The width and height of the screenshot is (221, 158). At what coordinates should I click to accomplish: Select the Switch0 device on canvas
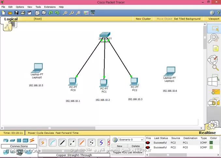[105, 35]
